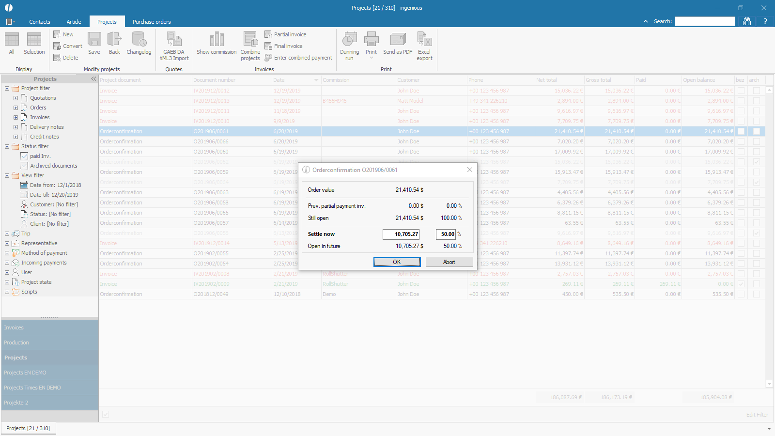Open the Contacts tab

coord(40,22)
